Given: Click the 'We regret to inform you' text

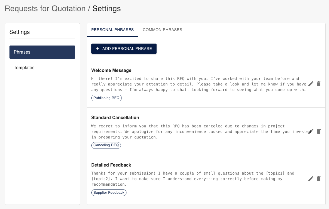Looking at the screenshot, I should click(x=201, y=132).
